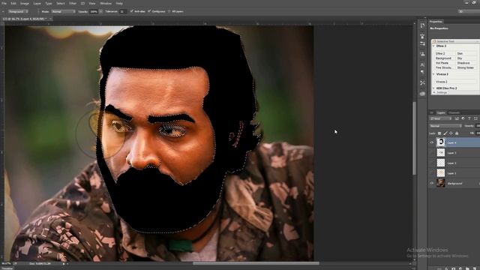
Task: Lock transparent pixels in the Layers panel
Action: [439, 133]
